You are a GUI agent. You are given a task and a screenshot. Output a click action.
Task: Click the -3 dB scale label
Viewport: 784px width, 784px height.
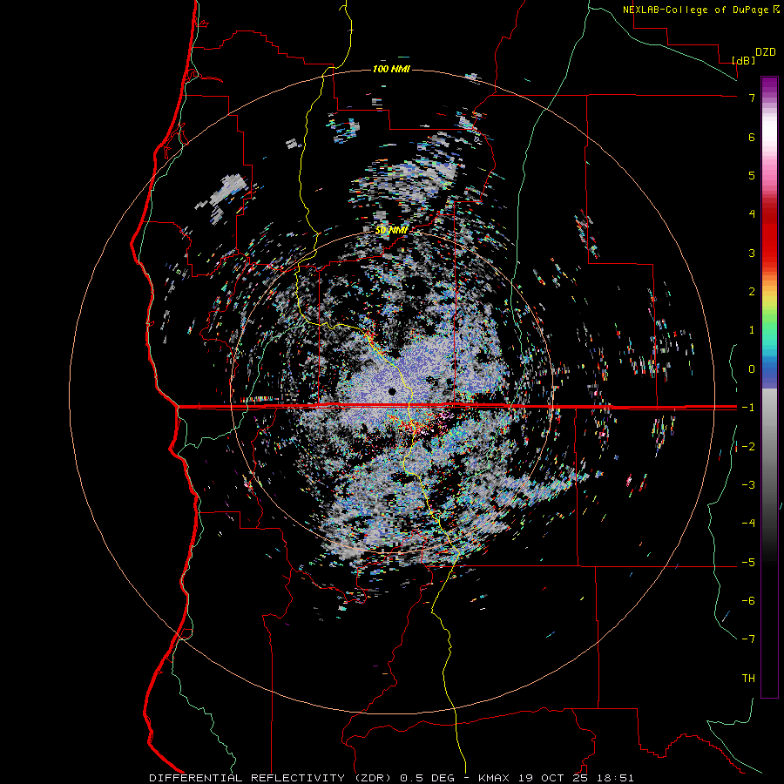click(748, 485)
